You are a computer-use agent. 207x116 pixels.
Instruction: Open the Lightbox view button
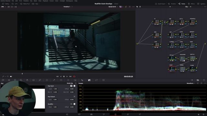click(x=201, y=4)
